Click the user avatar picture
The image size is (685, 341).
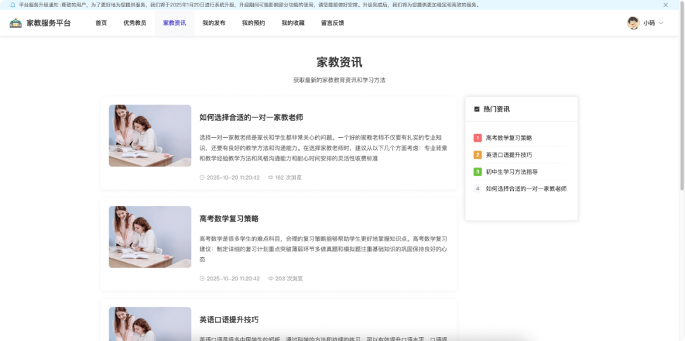click(x=633, y=23)
